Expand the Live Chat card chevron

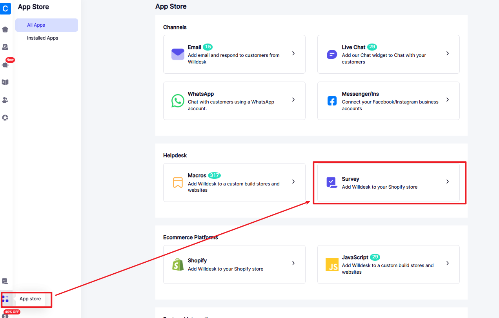coord(448,53)
